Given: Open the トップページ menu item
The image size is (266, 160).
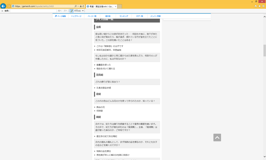Looking at the screenshot, I should pyautogui.click(x=76, y=16).
